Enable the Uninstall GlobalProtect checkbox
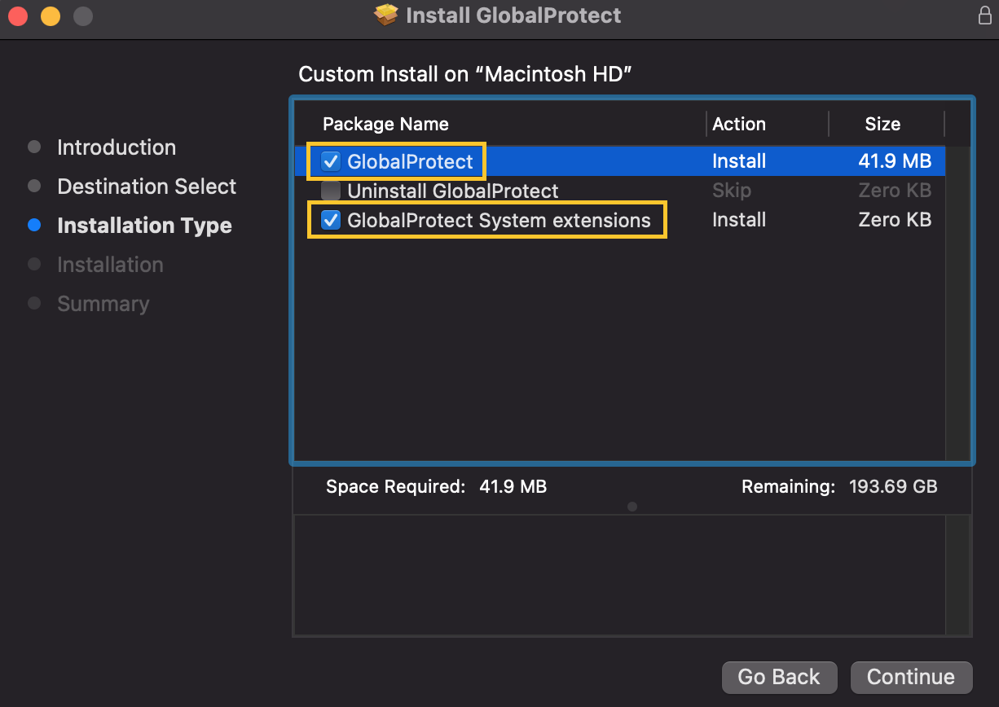The image size is (999, 707). [x=331, y=191]
